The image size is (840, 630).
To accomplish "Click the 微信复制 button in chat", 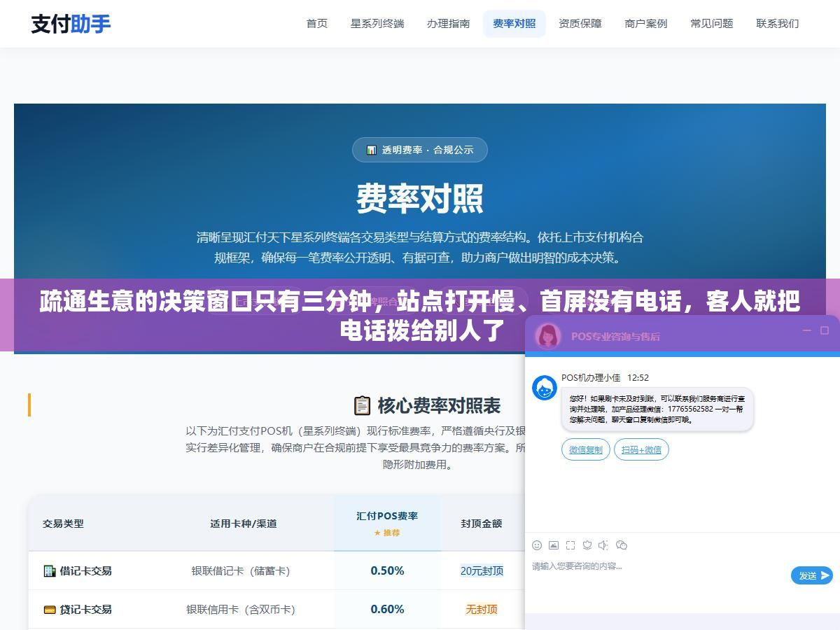I will (586, 449).
